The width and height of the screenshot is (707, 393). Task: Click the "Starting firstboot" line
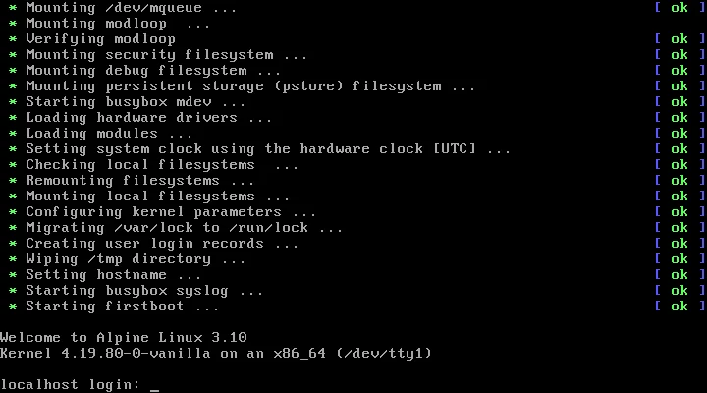point(122,307)
